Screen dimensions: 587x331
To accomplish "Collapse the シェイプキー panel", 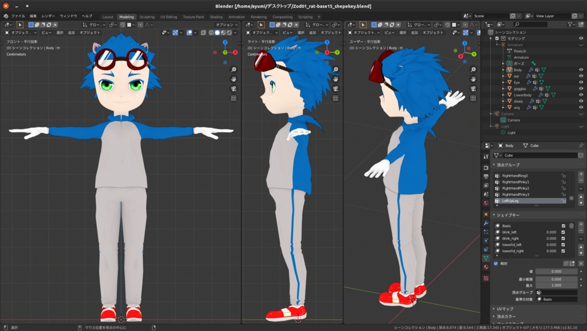I will click(x=494, y=215).
